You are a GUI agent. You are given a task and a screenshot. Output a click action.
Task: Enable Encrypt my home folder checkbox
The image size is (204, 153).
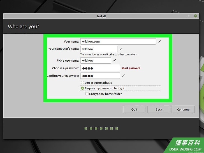[87, 94]
